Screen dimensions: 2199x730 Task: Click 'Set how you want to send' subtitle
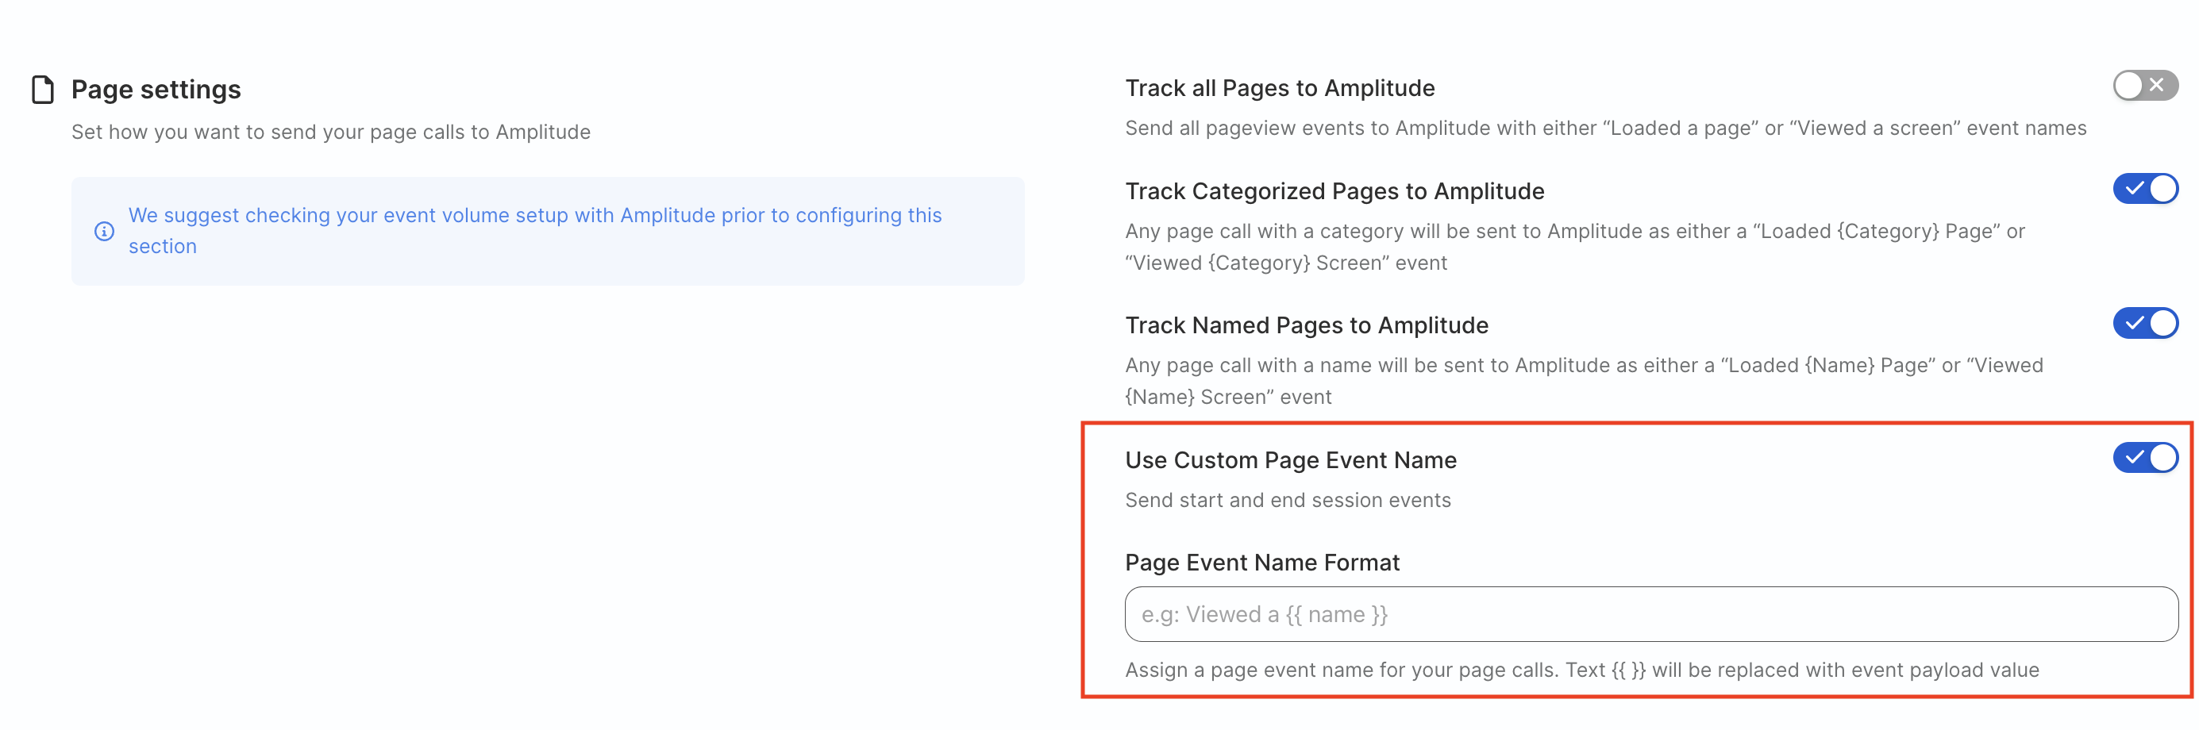click(330, 133)
